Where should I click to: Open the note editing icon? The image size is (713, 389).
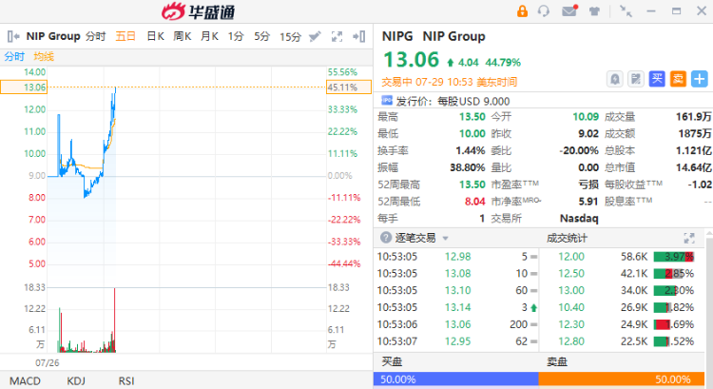click(636, 79)
